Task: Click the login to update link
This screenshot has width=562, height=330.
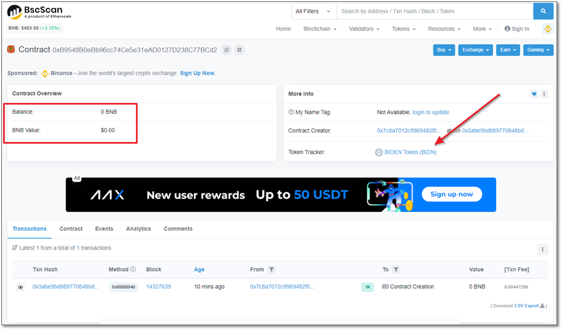Action: pos(431,112)
